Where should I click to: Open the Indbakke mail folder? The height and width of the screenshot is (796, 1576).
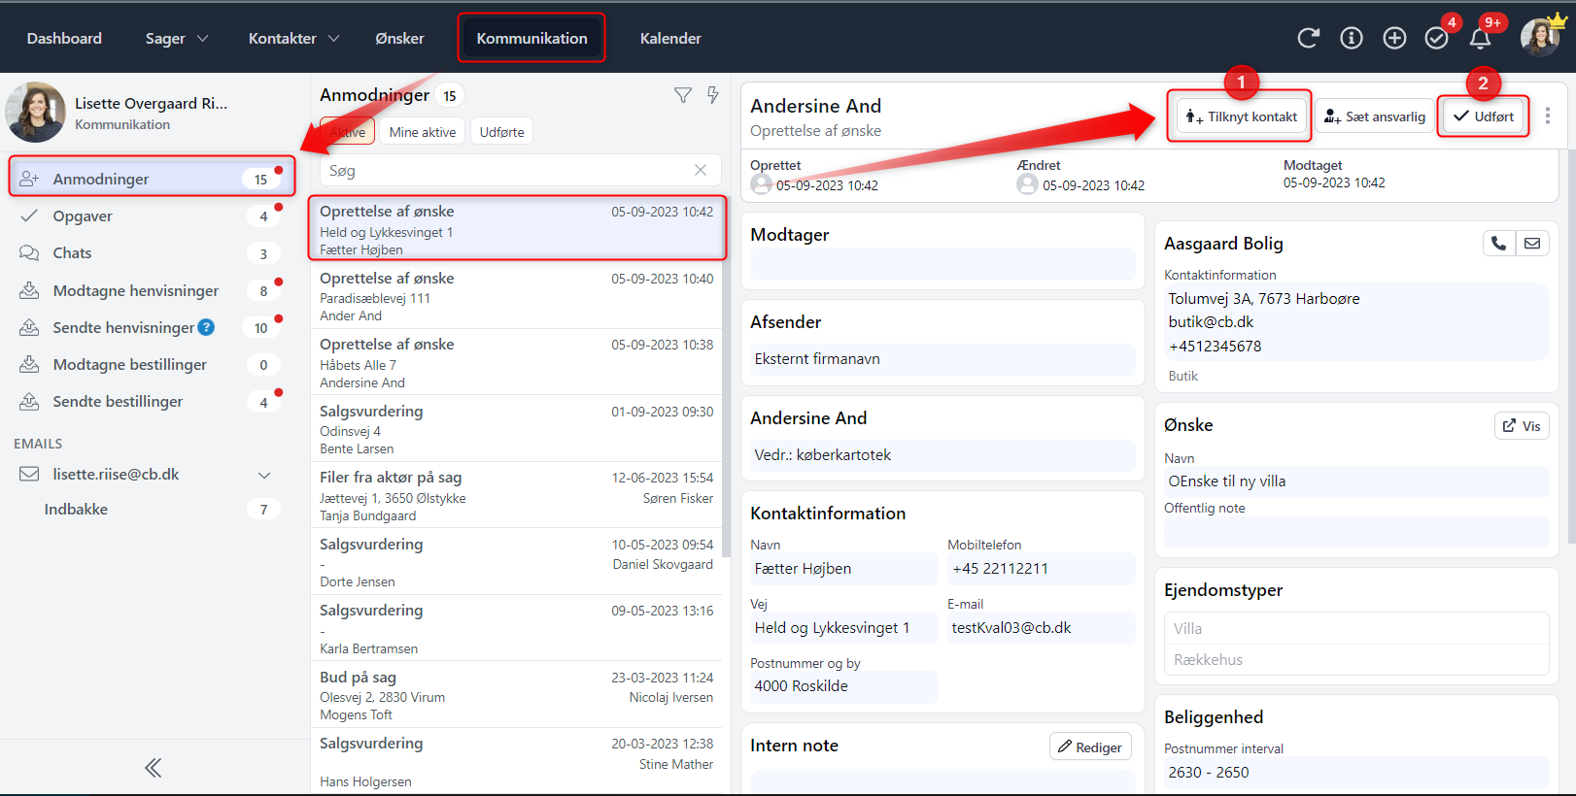[153, 509]
